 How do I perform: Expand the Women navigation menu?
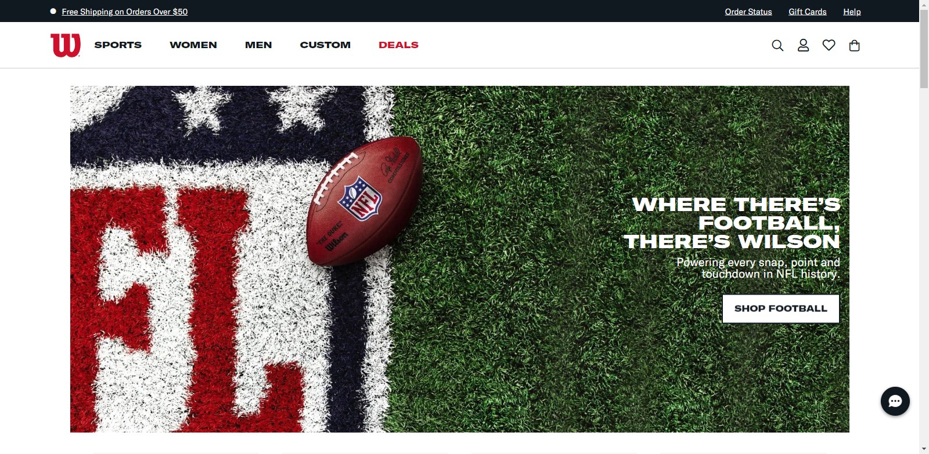(x=193, y=45)
